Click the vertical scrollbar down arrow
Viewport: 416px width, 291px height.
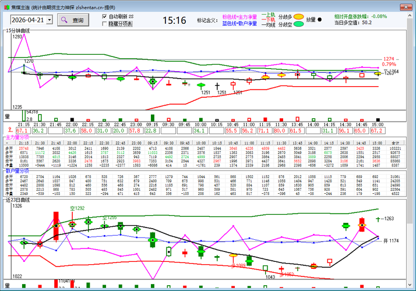pyautogui.click(x=410, y=285)
